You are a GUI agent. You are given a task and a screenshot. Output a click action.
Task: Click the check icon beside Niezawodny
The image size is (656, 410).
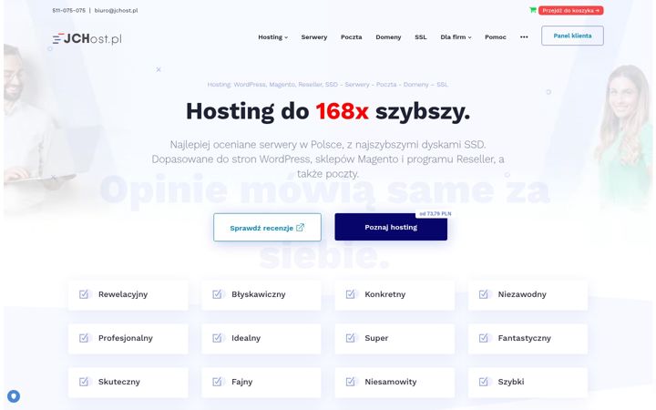(483, 294)
